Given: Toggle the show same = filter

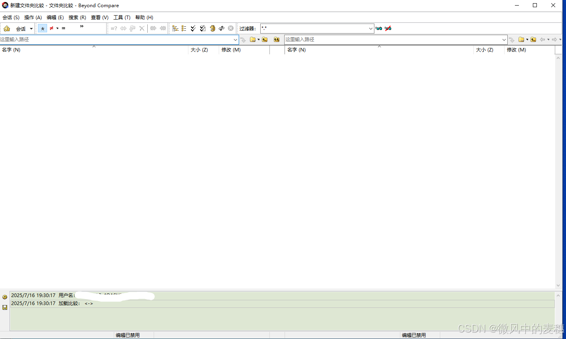Looking at the screenshot, I should [x=63, y=28].
